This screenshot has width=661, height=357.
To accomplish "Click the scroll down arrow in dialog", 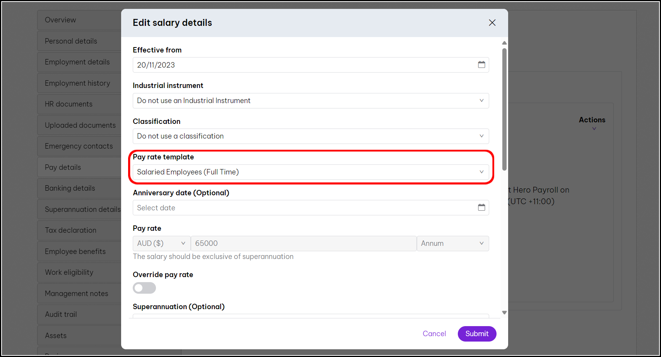I will [504, 313].
